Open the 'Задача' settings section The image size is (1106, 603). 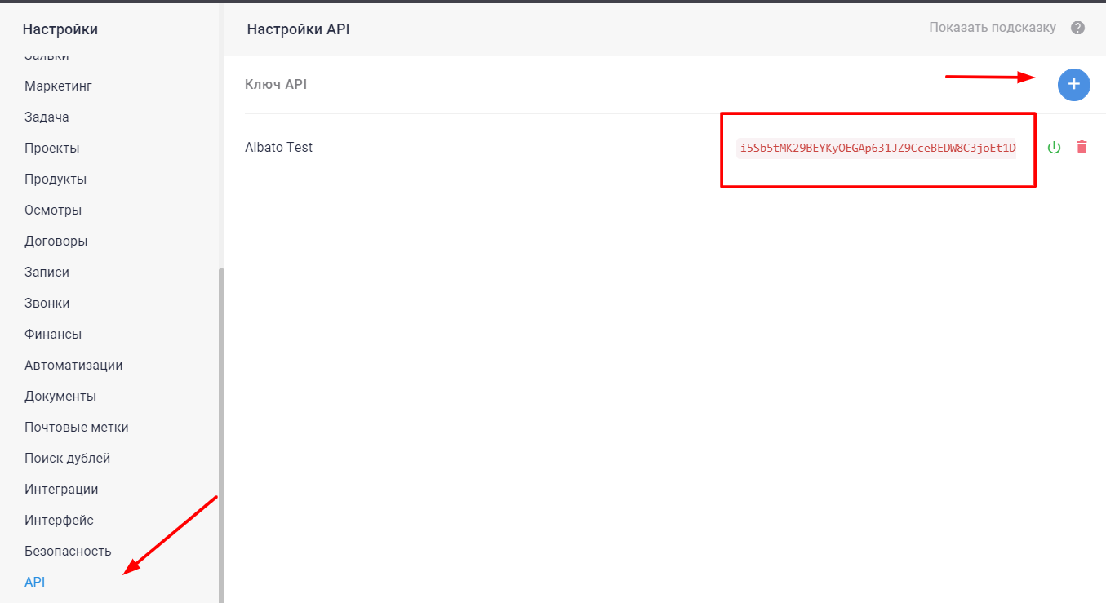coord(47,117)
